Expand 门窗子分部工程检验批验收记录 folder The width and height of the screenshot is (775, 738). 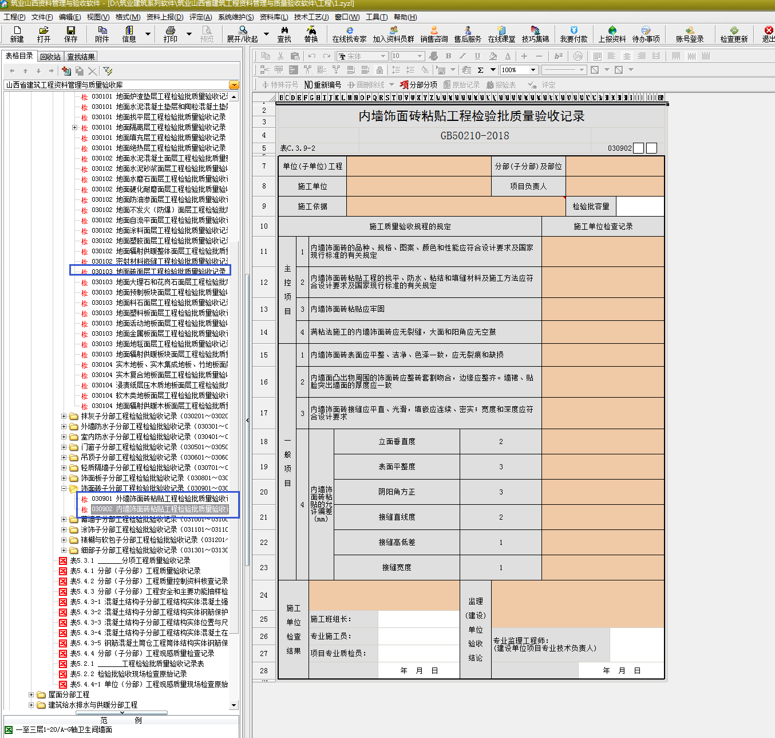pos(64,447)
